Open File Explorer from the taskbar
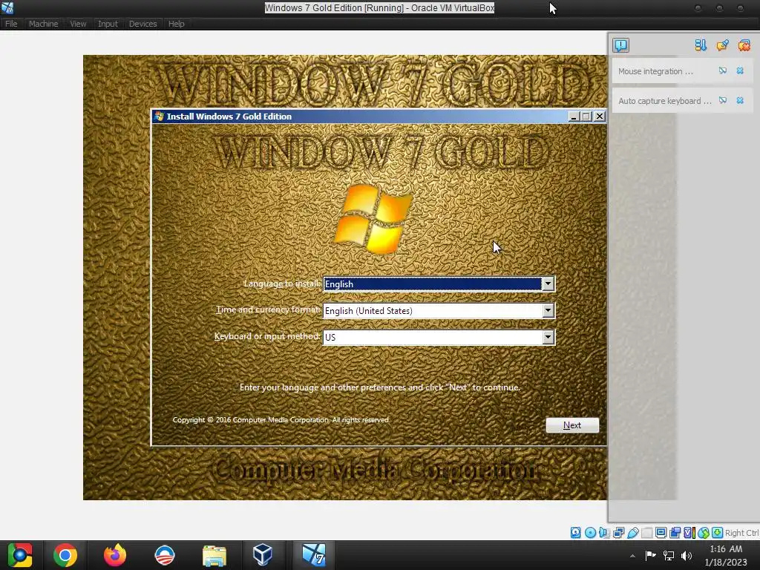Viewport: 760px width, 570px height. tap(214, 555)
